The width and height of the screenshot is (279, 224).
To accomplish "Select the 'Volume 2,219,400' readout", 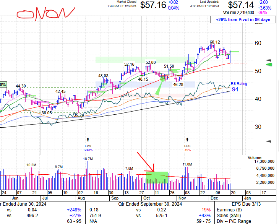I will tap(238, 13).
